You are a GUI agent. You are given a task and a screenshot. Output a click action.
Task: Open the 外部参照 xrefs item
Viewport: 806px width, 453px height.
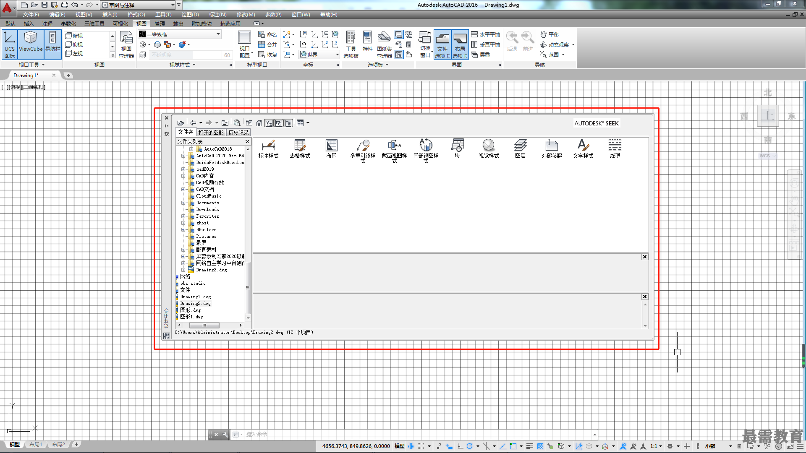point(552,149)
